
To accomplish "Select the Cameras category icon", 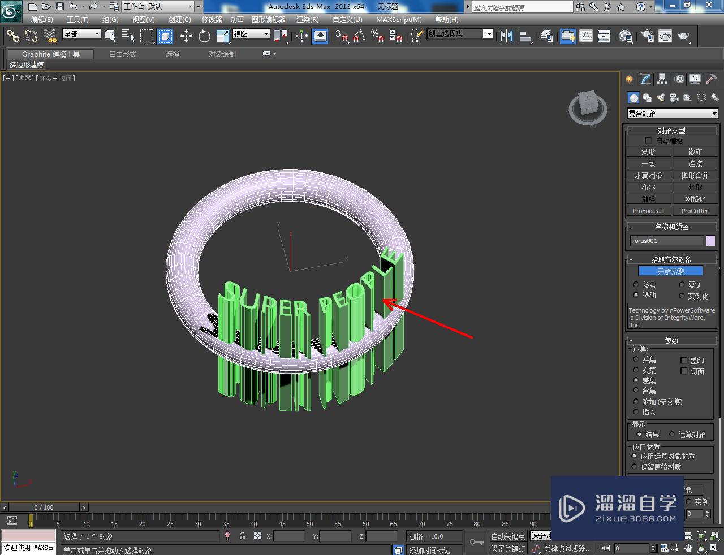I will tap(674, 97).
